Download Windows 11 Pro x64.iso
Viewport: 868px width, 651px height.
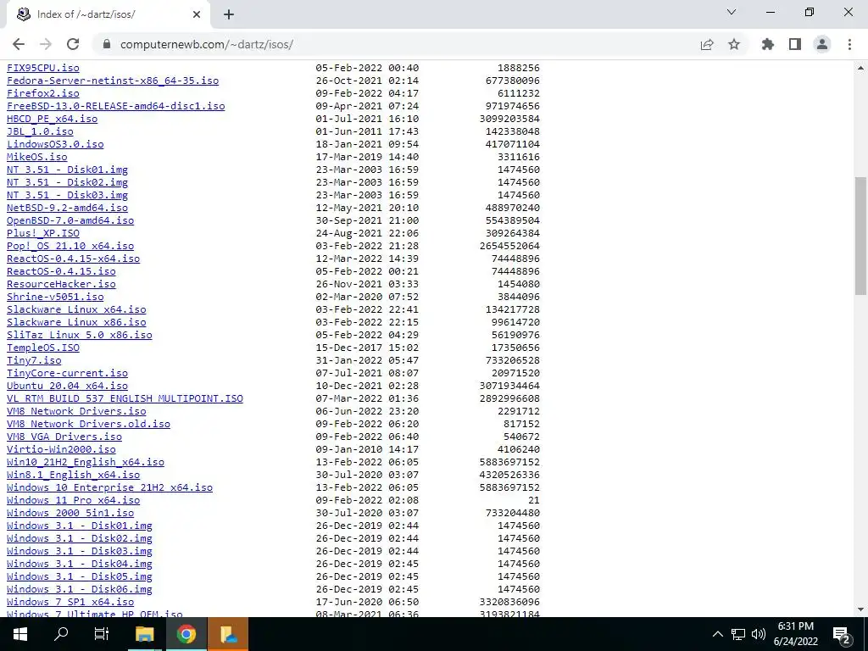click(73, 500)
